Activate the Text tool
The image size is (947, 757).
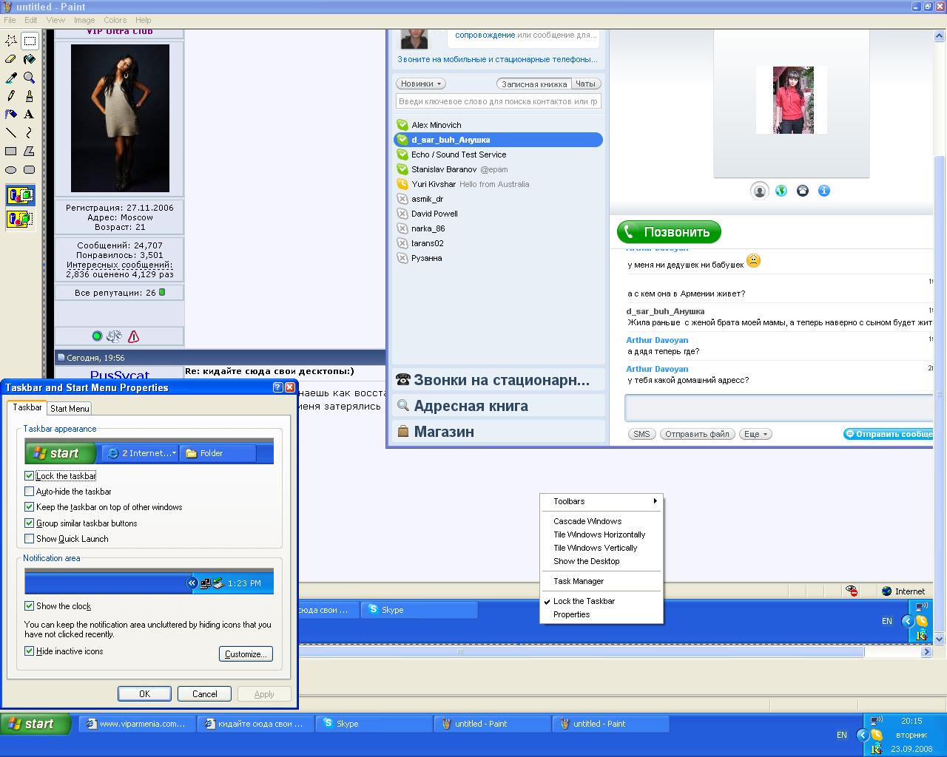coord(29,115)
